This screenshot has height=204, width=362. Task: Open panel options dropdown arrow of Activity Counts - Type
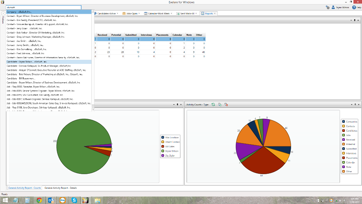[x=352, y=104]
